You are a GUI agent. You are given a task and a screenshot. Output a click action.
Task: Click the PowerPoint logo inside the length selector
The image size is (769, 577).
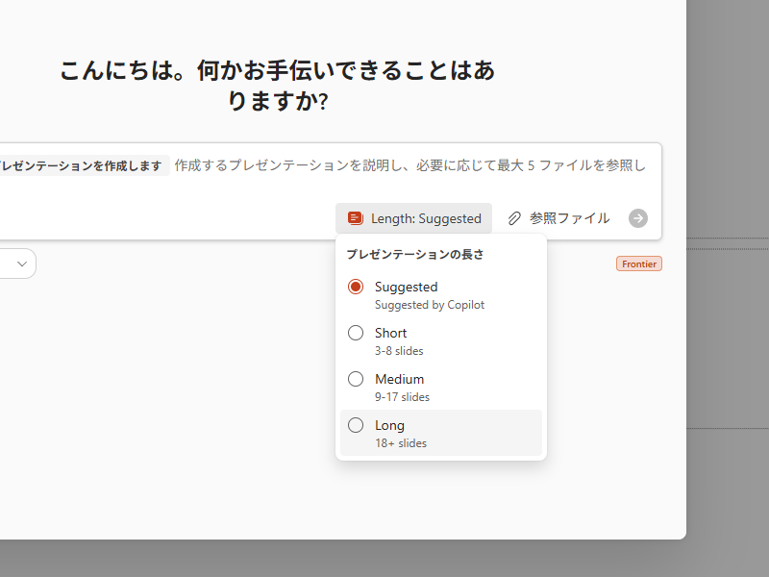[356, 217]
